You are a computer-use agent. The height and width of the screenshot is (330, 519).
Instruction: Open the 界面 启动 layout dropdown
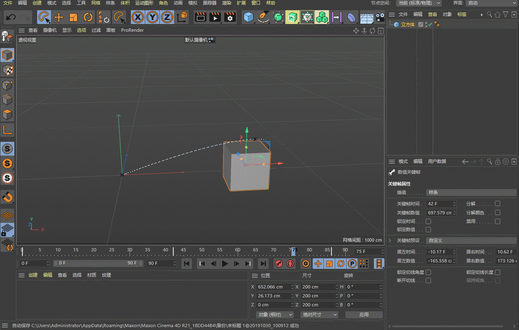(491, 3)
